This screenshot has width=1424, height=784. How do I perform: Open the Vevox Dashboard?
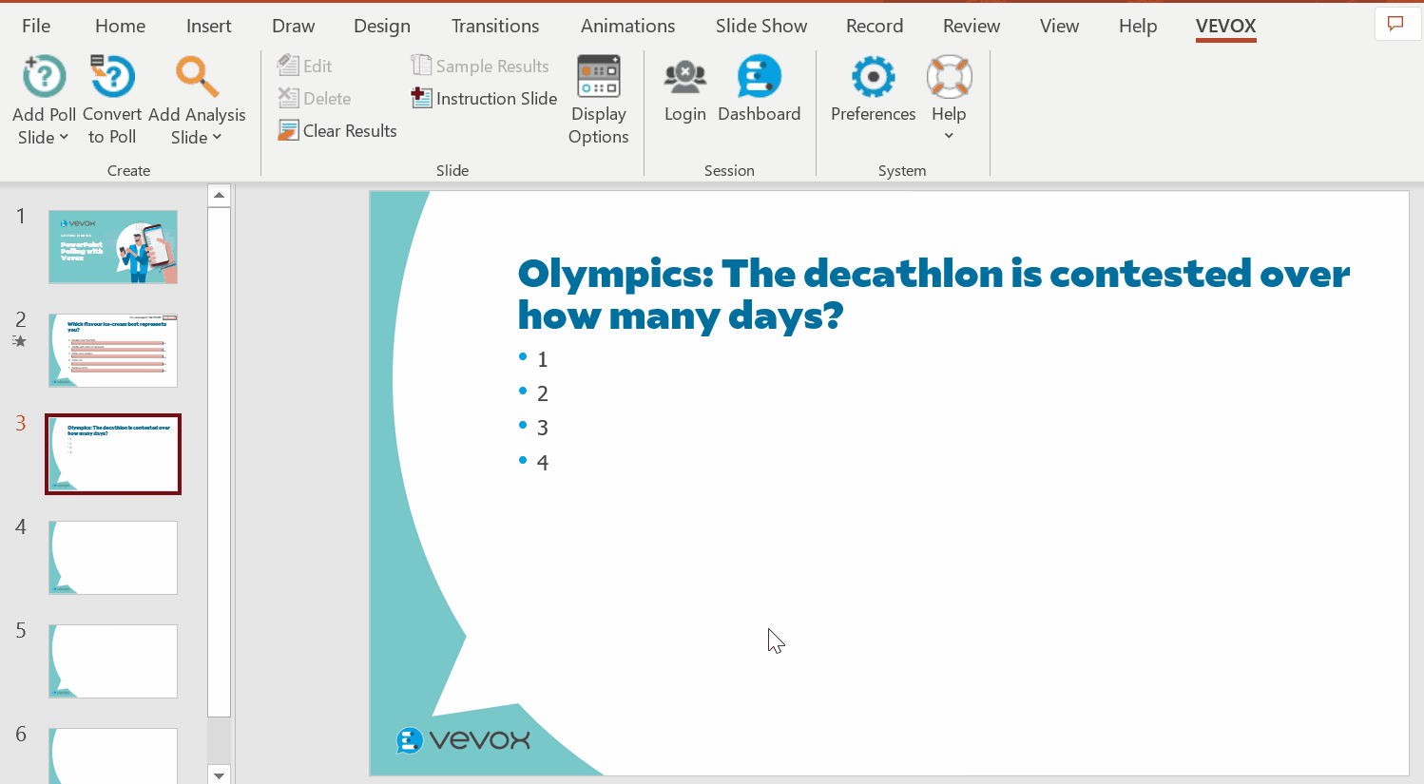[x=759, y=78]
